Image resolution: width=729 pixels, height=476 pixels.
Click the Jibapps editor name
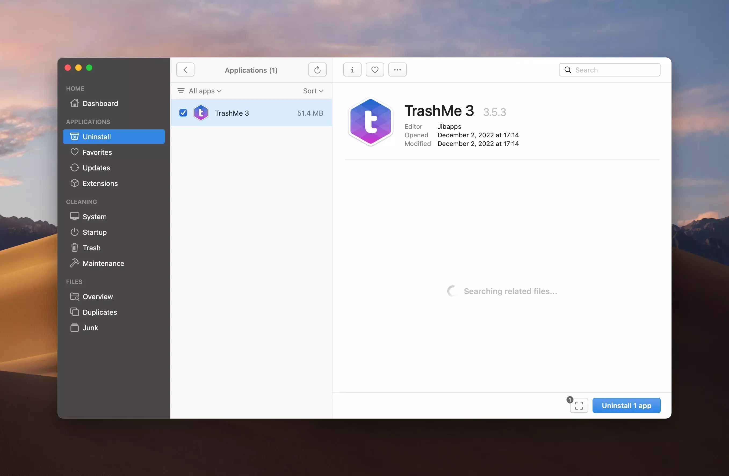(449, 126)
